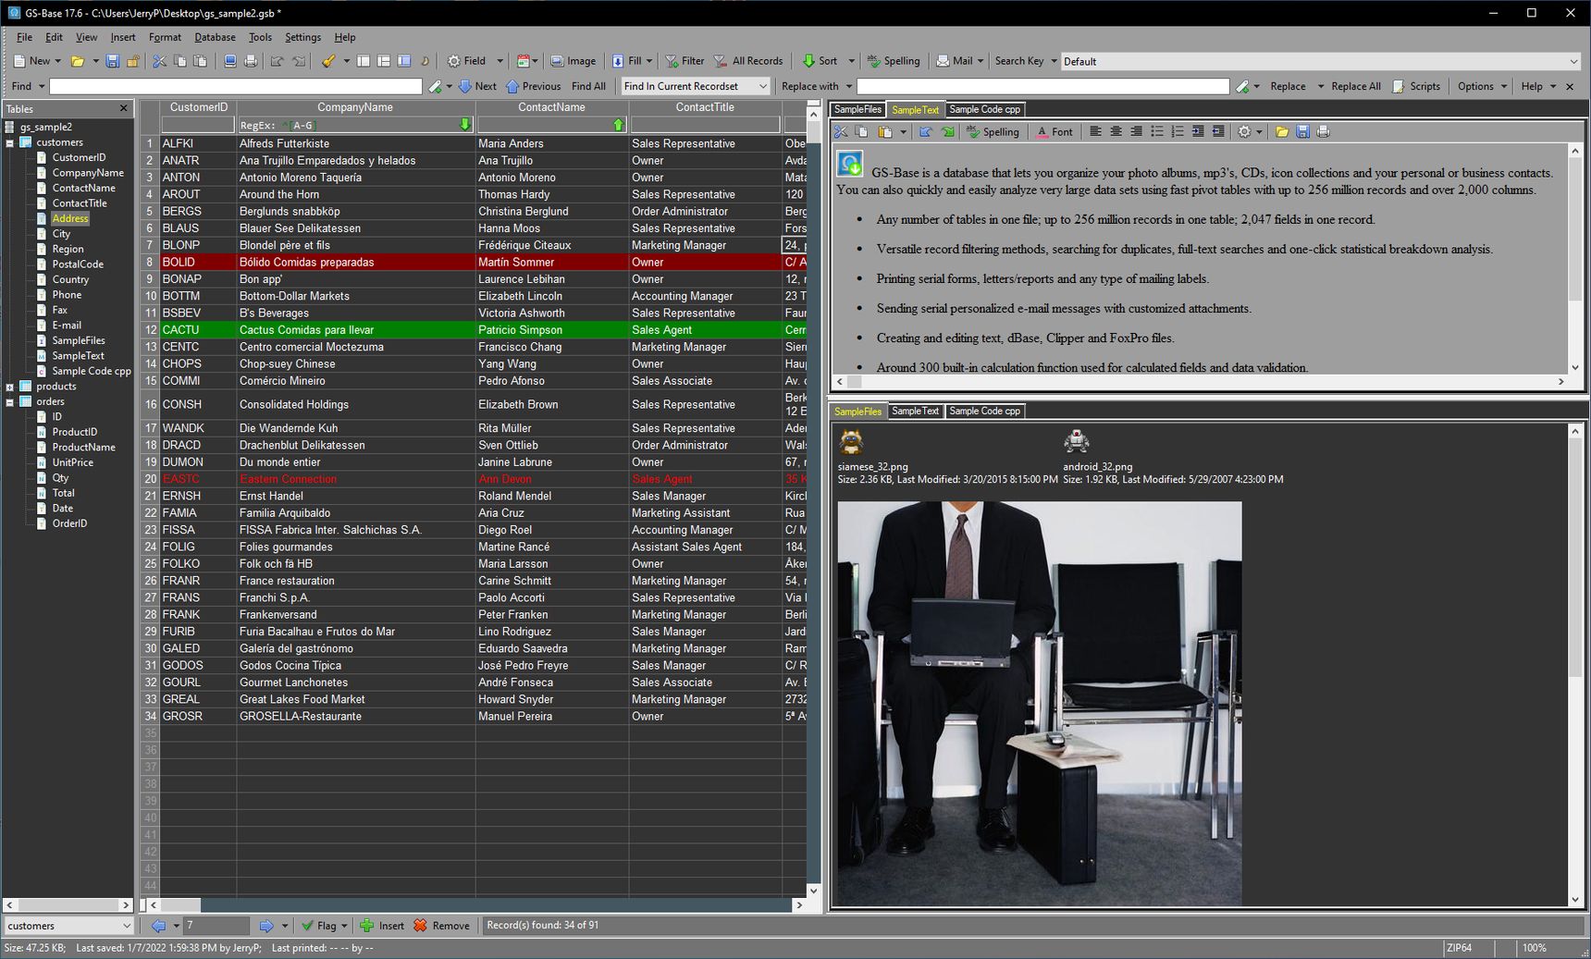Expand the products table tree node
The width and height of the screenshot is (1591, 959).
click(9, 387)
